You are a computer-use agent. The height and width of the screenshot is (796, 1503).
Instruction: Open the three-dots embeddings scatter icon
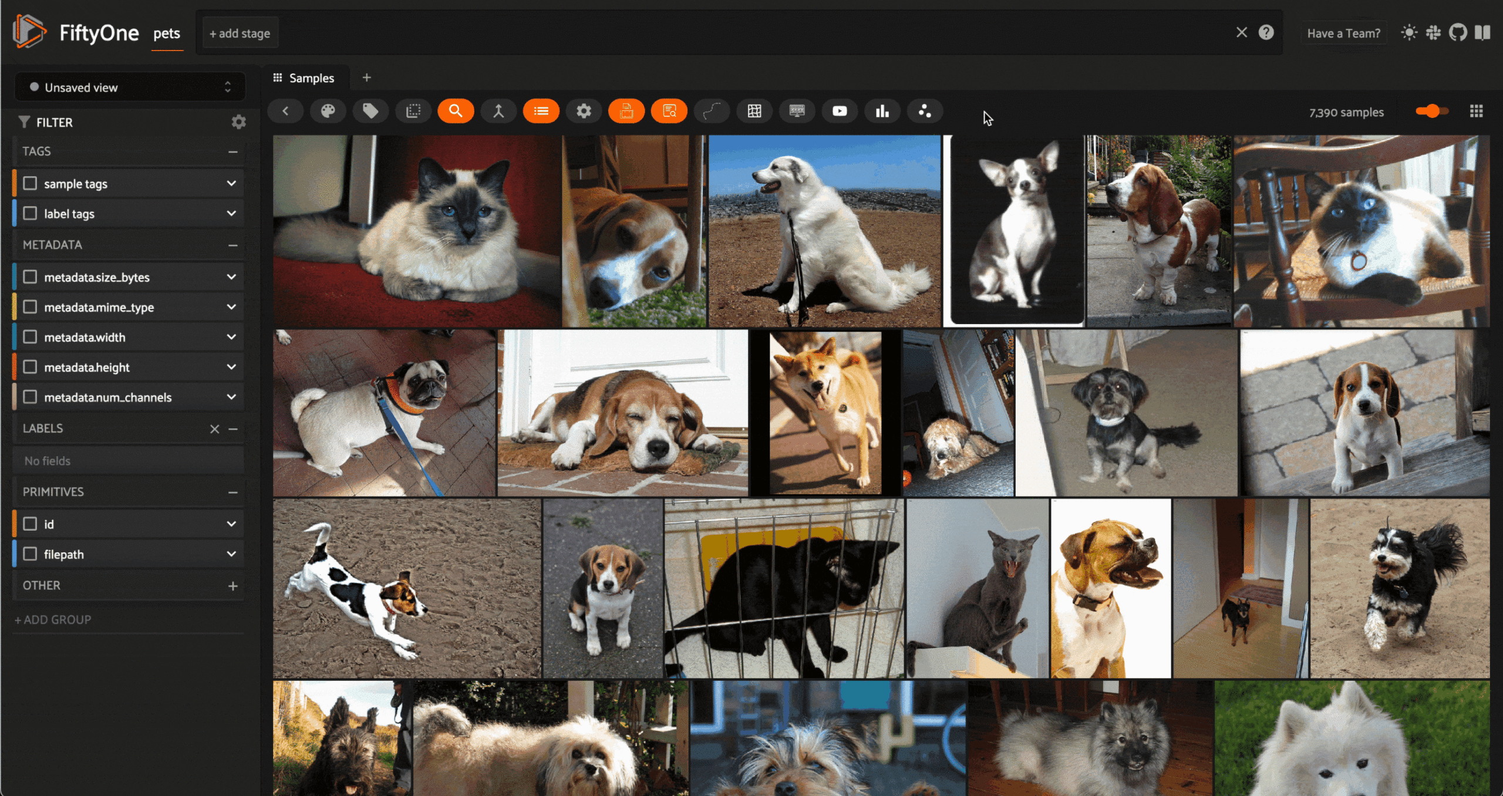coord(925,111)
